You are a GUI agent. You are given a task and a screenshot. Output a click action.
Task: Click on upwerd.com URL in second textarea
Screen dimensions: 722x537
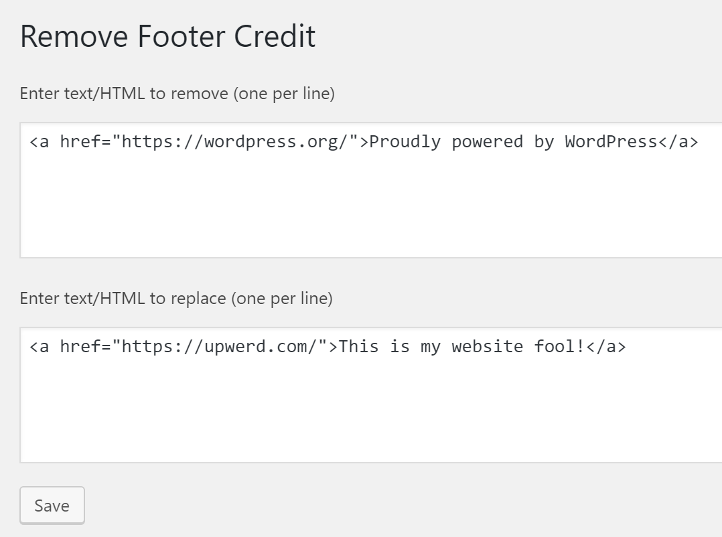[x=224, y=346]
